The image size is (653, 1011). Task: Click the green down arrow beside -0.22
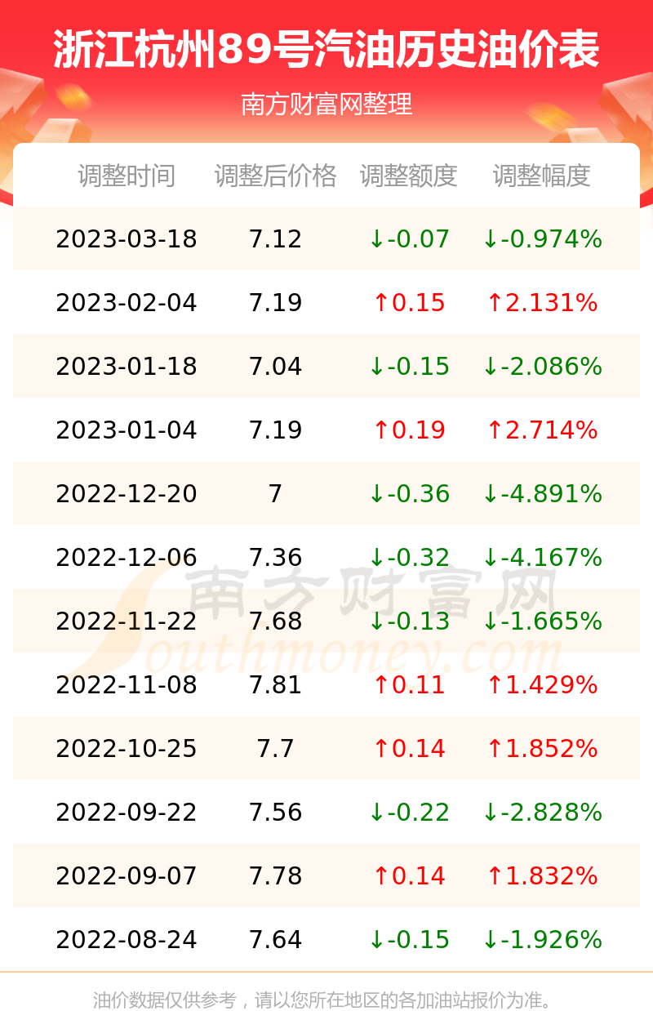click(x=376, y=813)
